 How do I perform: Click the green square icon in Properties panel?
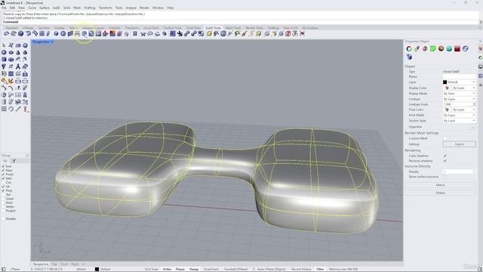point(433,48)
